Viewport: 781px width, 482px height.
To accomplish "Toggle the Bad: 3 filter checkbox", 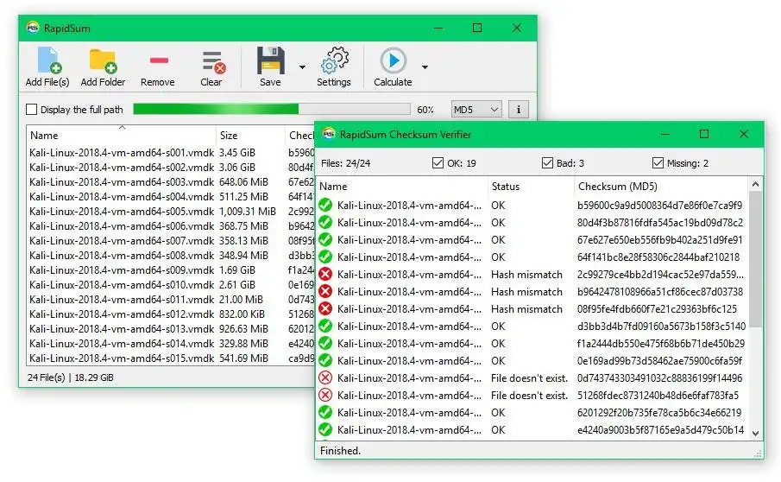I will coord(547,163).
